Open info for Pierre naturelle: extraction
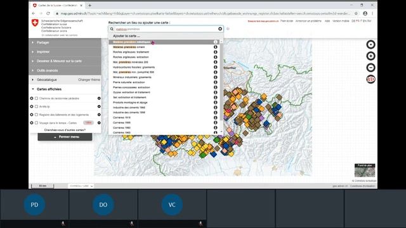 216,82
